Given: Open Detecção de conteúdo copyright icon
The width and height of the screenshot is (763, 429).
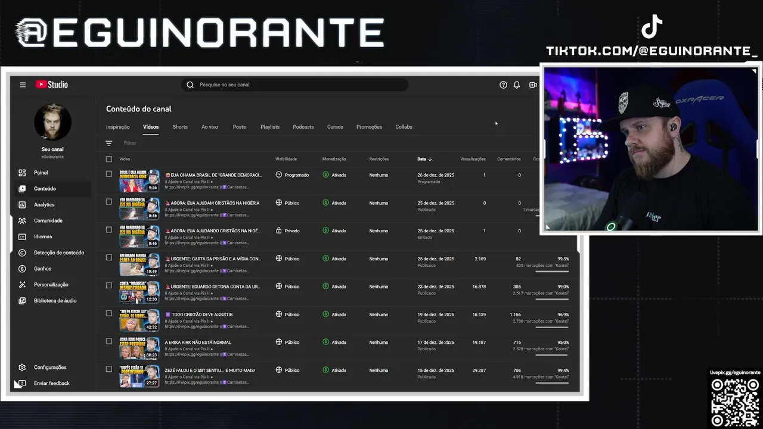Looking at the screenshot, I should click(x=22, y=253).
